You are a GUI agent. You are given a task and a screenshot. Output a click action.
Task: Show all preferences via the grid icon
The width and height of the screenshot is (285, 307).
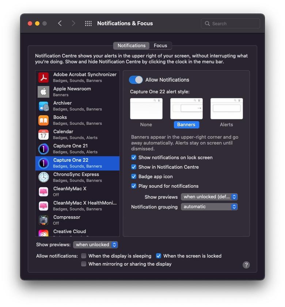(88, 23)
